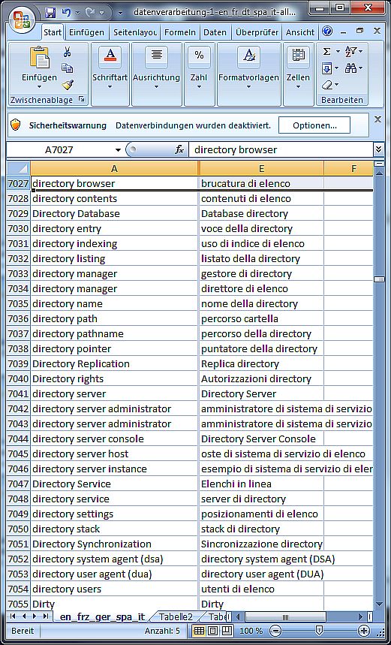Click the insert function fx icon
Image resolution: width=391 pixels, height=645 pixels.
tap(179, 149)
